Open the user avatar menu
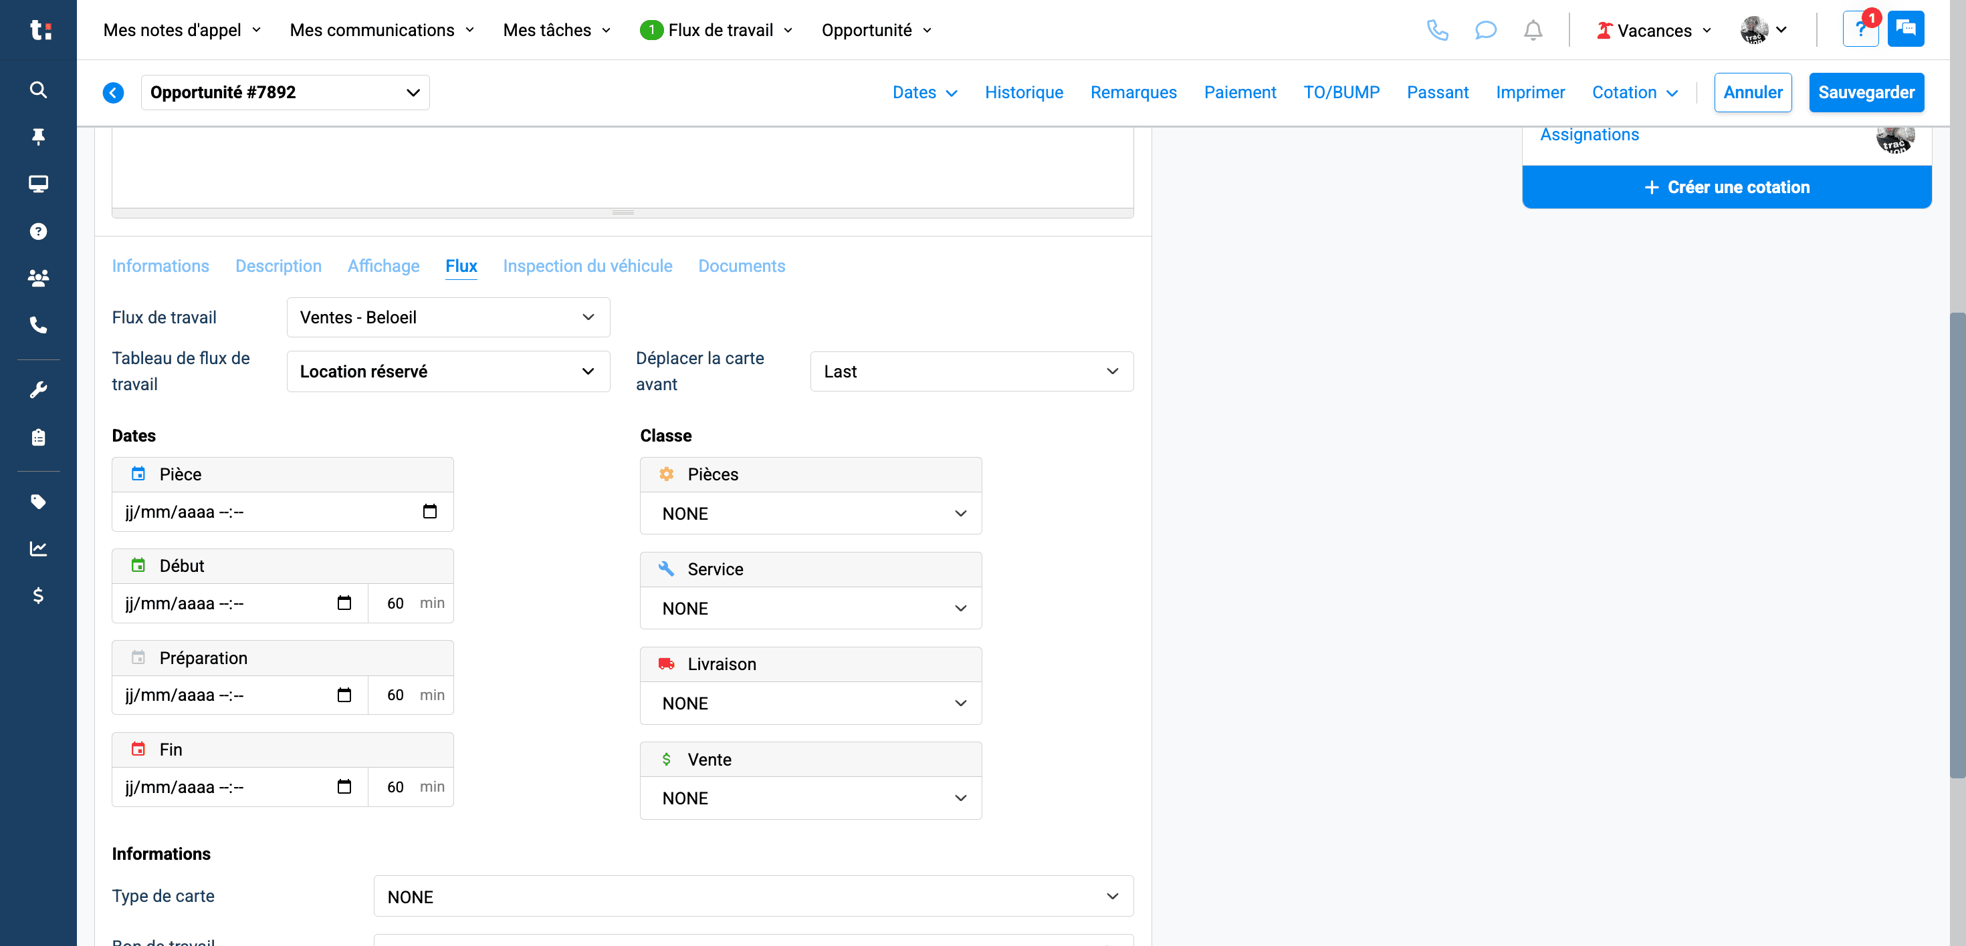 pos(1763,29)
